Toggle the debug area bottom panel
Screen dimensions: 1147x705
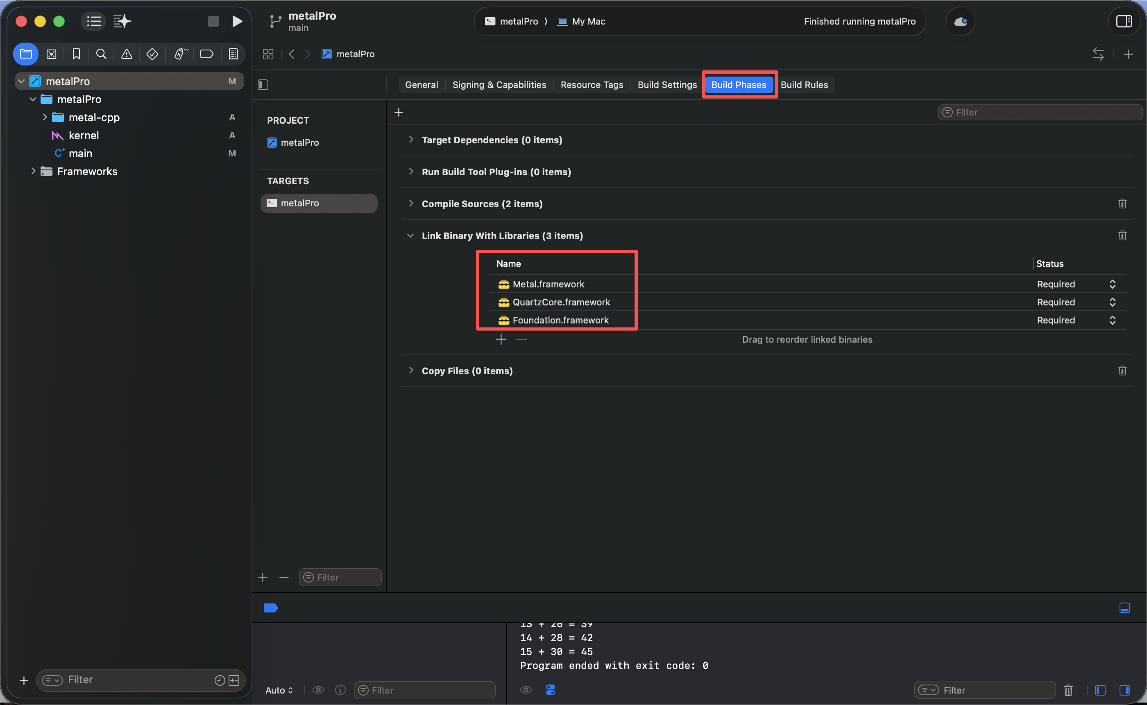pyautogui.click(x=1124, y=608)
